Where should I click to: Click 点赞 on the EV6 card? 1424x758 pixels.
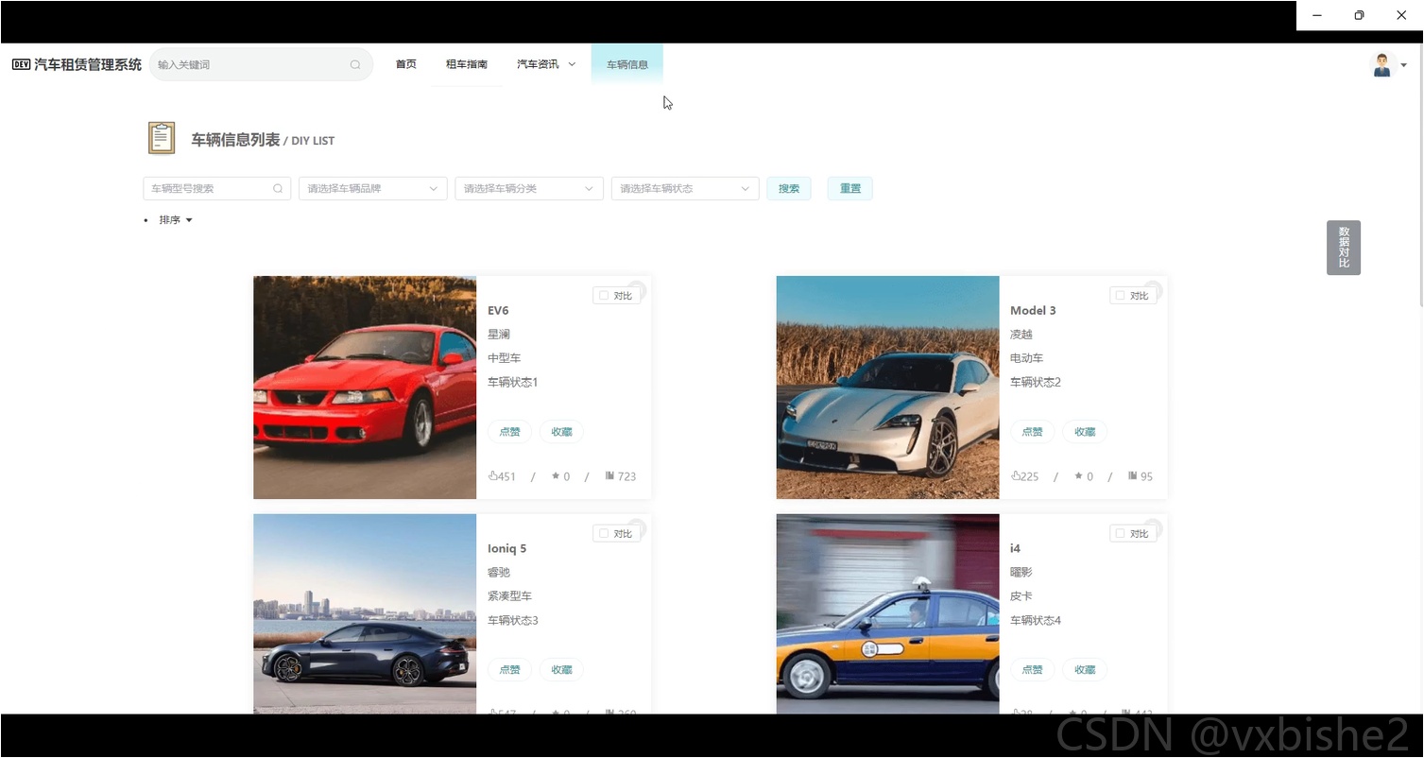510,432
